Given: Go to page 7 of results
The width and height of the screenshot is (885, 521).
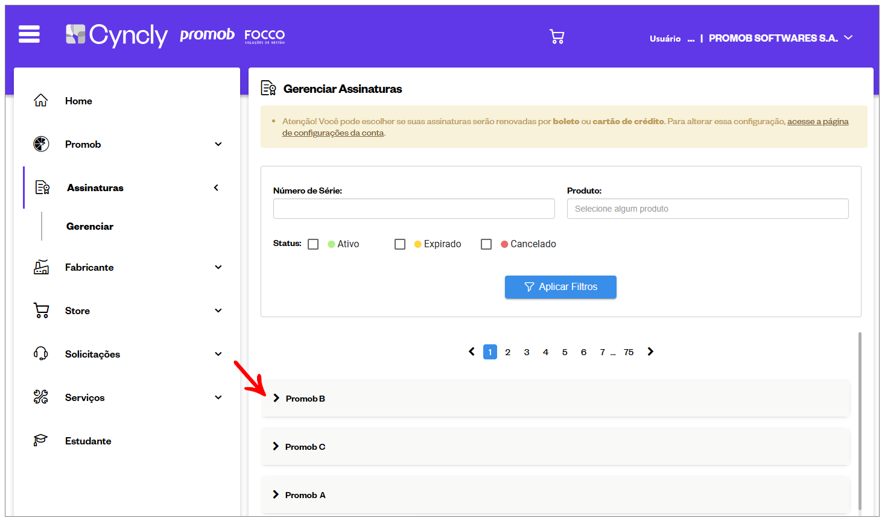Looking at the screenshot, I should pos(602,352).
